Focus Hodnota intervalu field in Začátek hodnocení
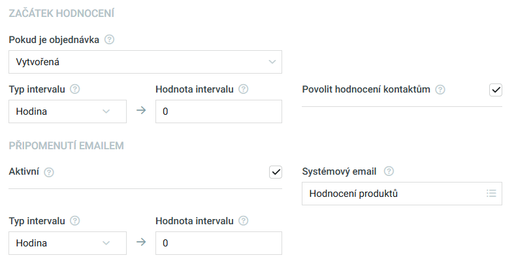This screenshot has width=516, height=264. pos(219,111)
